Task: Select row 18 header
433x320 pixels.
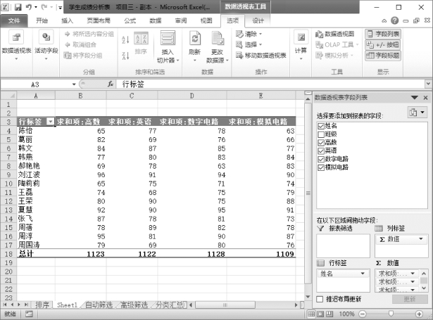Action: click(x=8, y=254)
